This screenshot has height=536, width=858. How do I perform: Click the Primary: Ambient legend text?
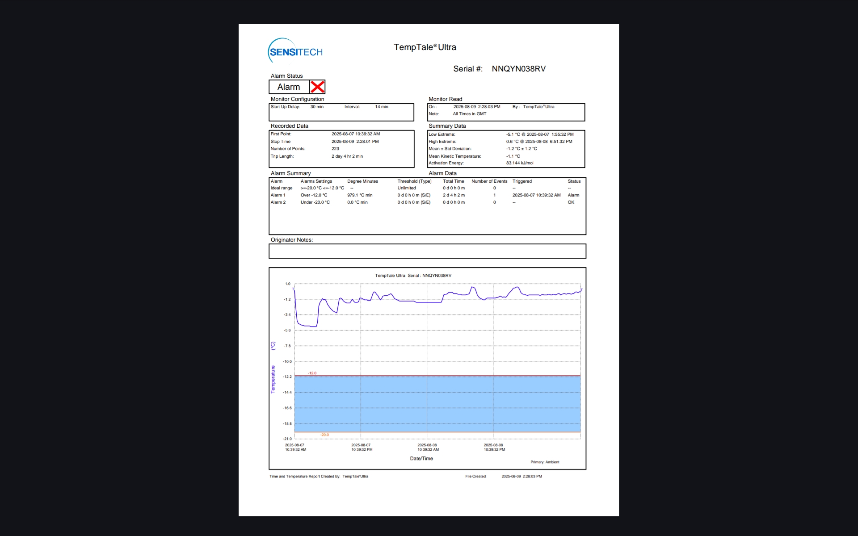[544, 462]
